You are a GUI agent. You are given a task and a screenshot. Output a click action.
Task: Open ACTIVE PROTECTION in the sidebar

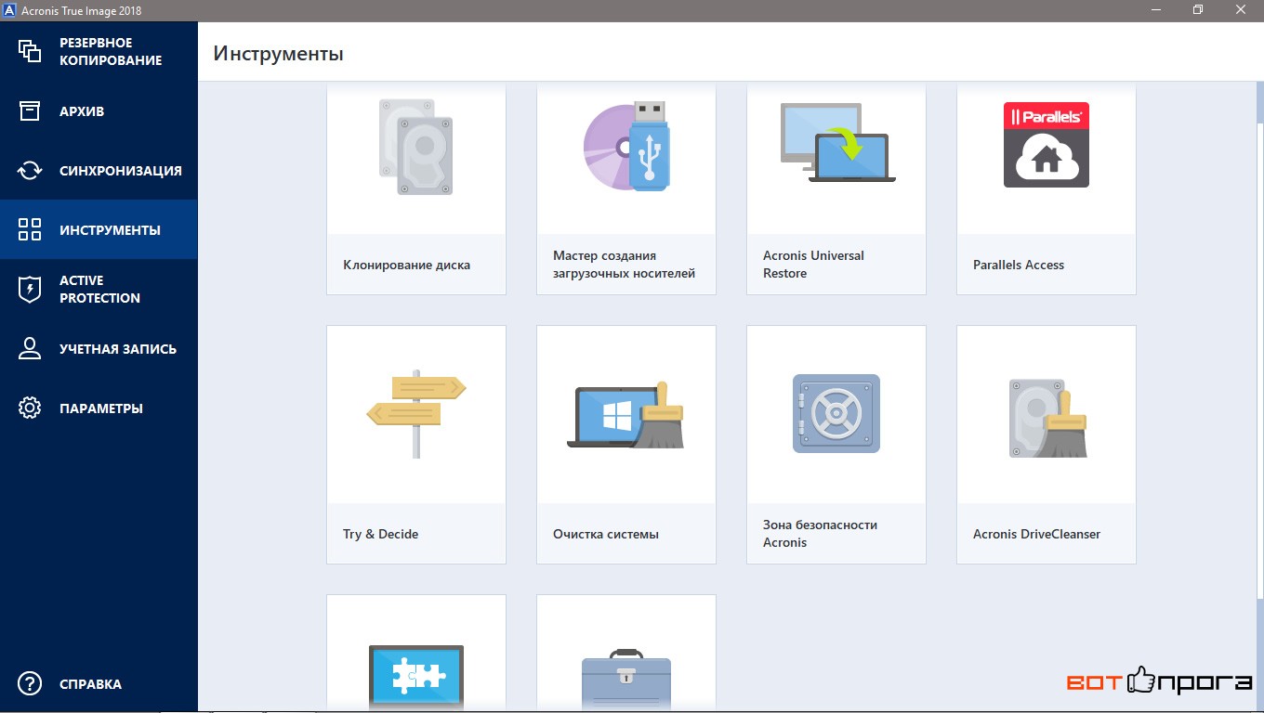pyautogui.click(x=99, y=289)
